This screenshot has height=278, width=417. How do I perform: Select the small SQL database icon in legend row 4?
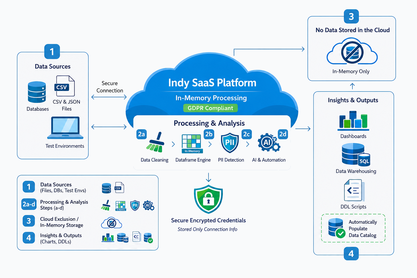pyautogui.click(x=123, y=238)
